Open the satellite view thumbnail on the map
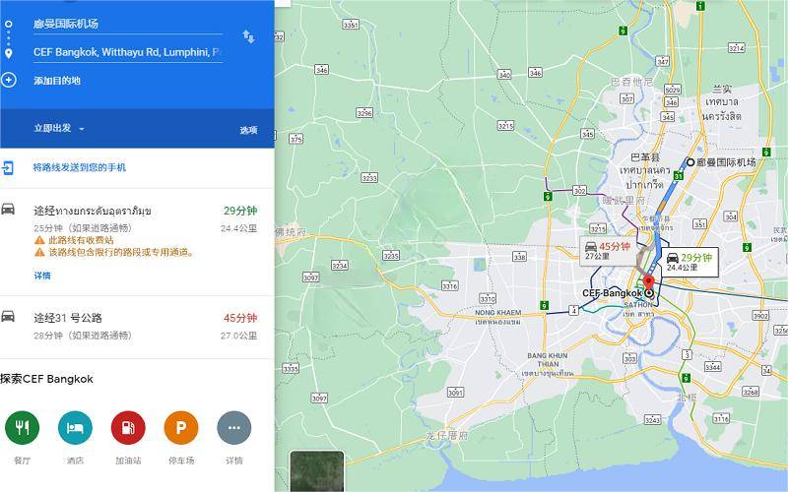The height and width of the screenshot is (492, 788). tap(317, 471)
